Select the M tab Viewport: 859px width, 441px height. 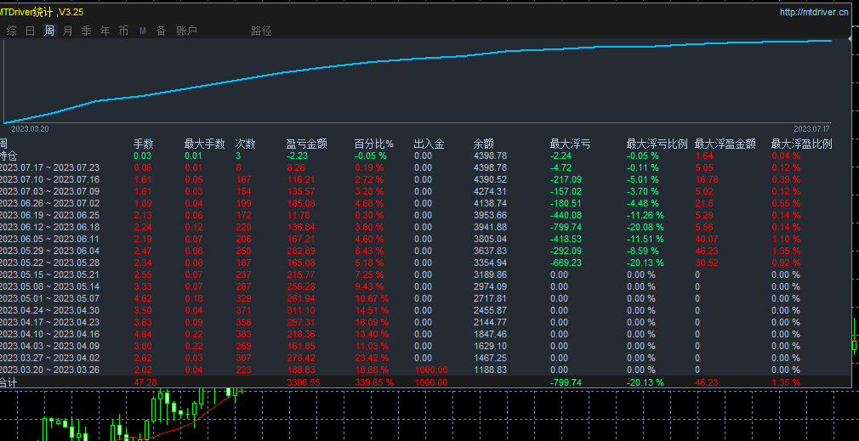[142, 31]
